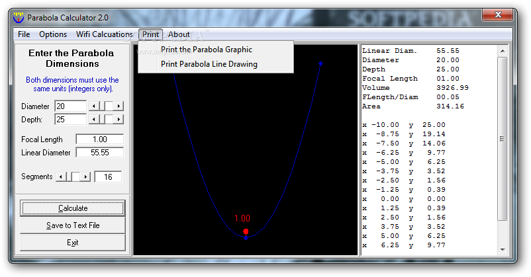The height and width of the screenshot is (277, 531).
Task: Click the blue endpoint dot at top right of parabola
Action: [x=320, y=63]
